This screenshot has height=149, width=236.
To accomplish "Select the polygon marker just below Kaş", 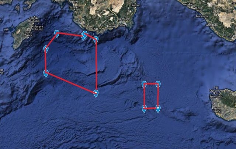I will 96,40.
